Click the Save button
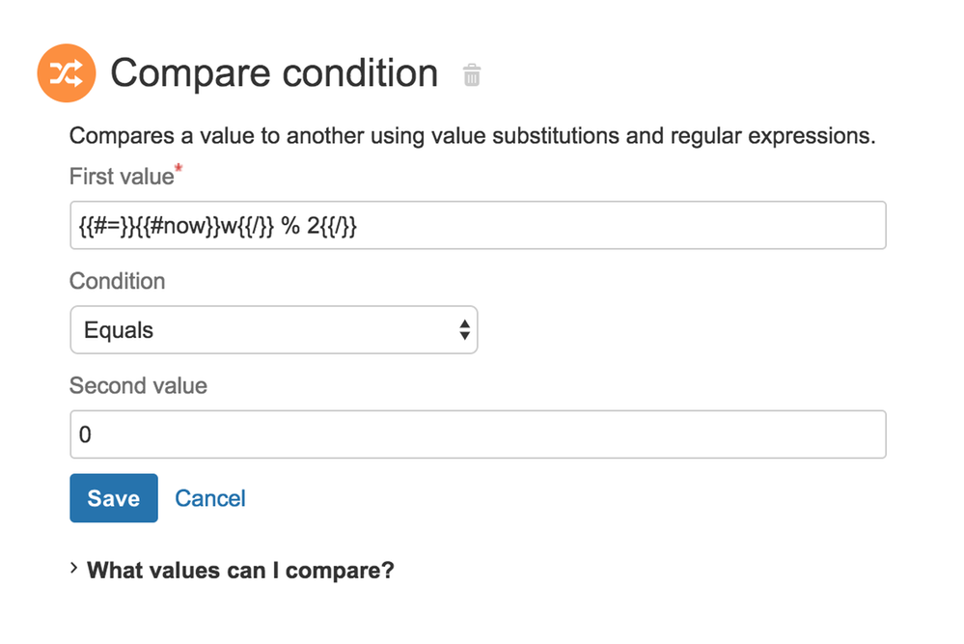Viewport: 964px width, 644px height. pyautogui.click(x=114, y=498)
